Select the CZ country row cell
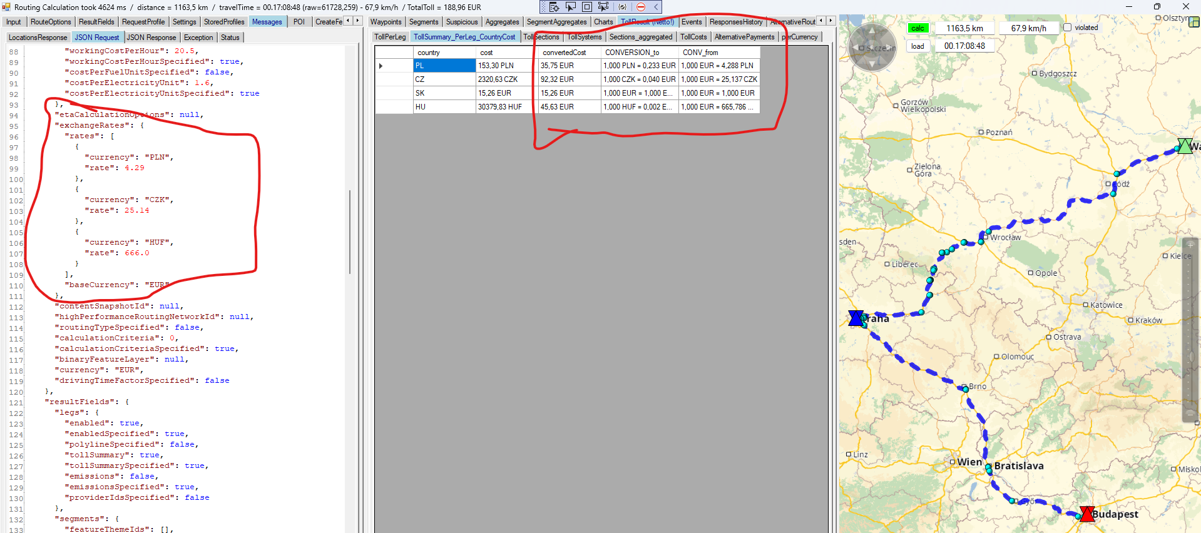1201x533 pixels. coord(444,79)
